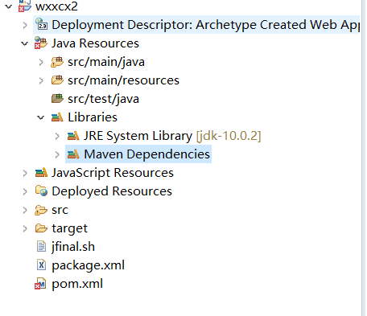Screen dimensions: 367x316
Task: Click the Libraries books icon
Action: coord(57,117)
